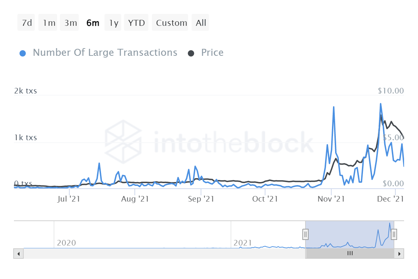Click the blue legend dot icon
Viewport: 418px width, 279px height.
click(23, 52)
